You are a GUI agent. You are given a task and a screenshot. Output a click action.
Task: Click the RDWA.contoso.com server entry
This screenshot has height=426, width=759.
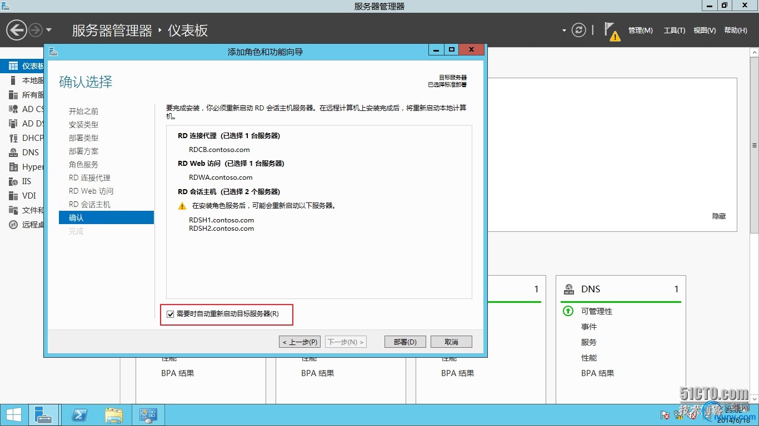[221, 177]
